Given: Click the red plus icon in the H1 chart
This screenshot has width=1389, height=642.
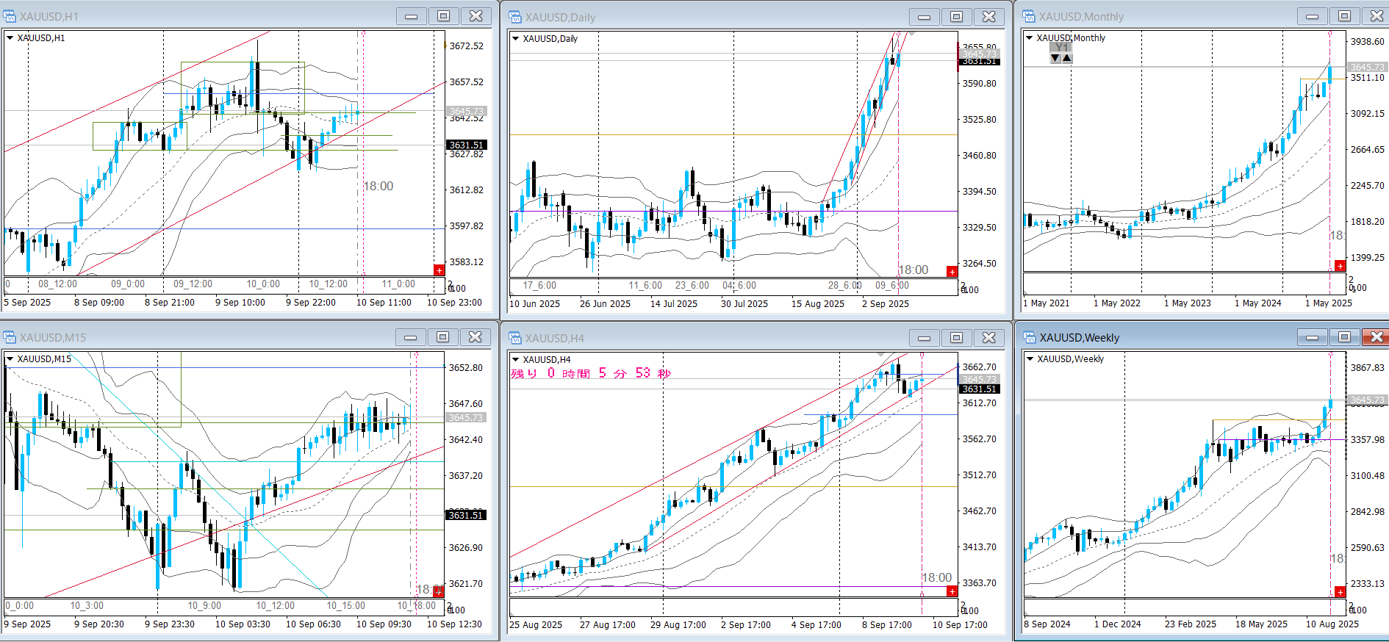Looking at the screenshot, I should (x=439, y=270).
